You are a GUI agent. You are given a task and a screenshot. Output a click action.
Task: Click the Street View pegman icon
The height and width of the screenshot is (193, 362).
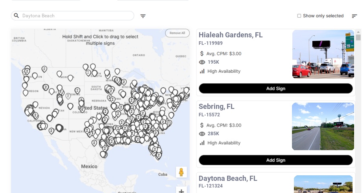pyautogui.click(x=181, y=172)
